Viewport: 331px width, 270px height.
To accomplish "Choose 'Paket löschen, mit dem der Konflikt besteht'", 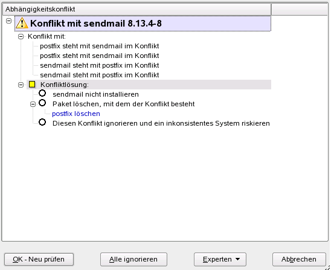I will 42,103.
